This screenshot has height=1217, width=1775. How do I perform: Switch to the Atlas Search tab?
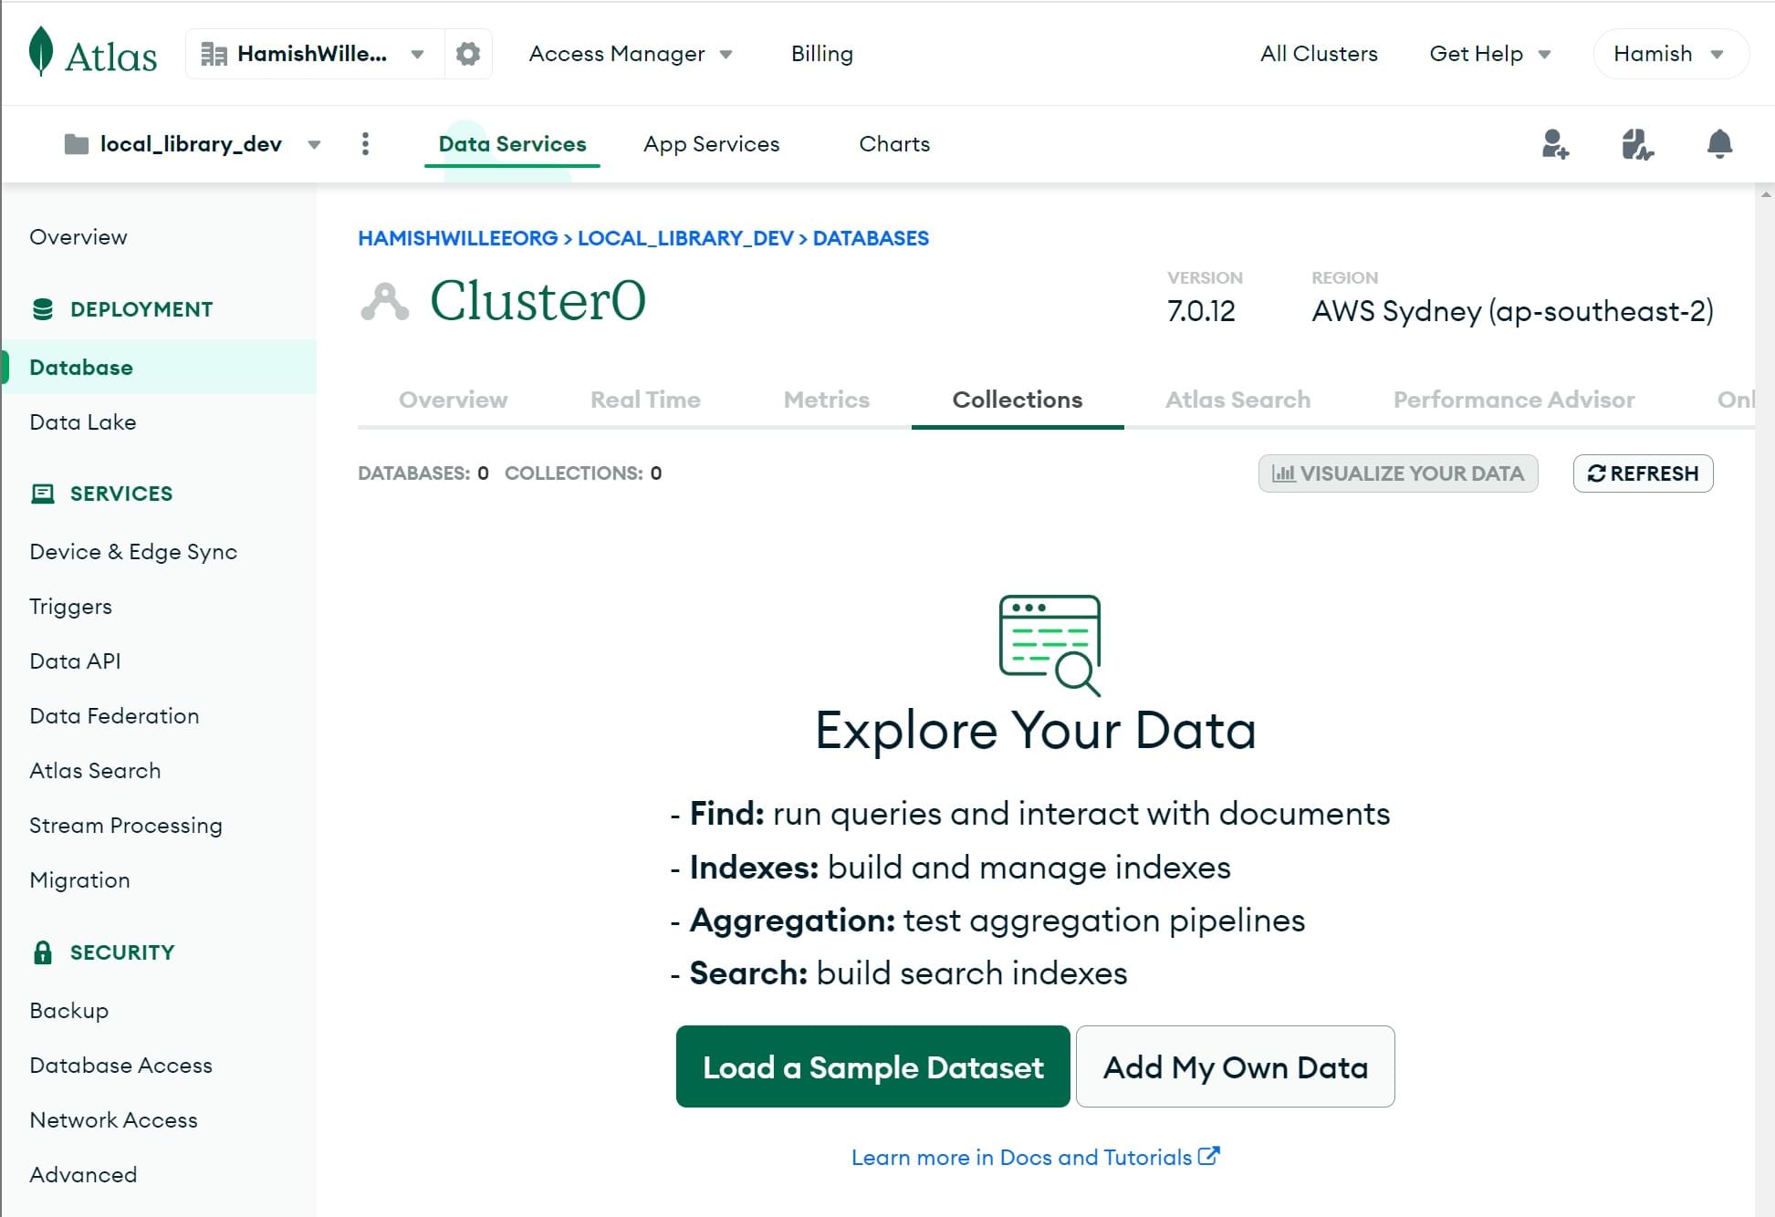pos(1237,400)
